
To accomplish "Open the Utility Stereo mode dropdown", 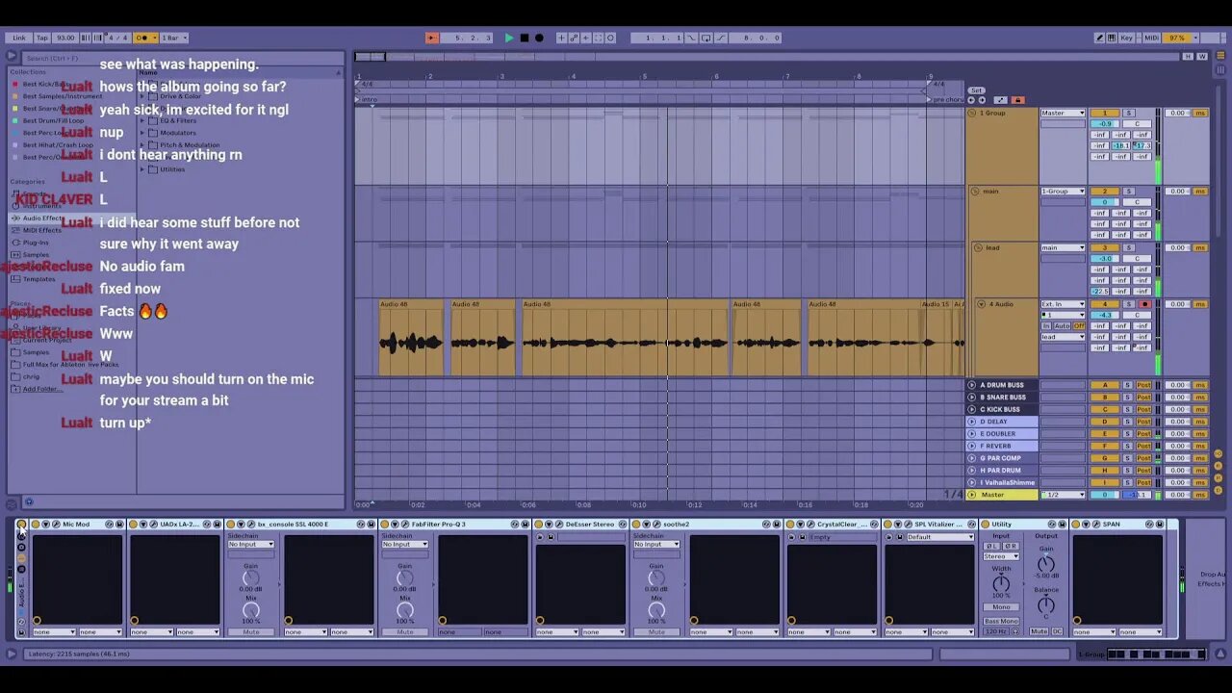I will (x=1001, y=556).
